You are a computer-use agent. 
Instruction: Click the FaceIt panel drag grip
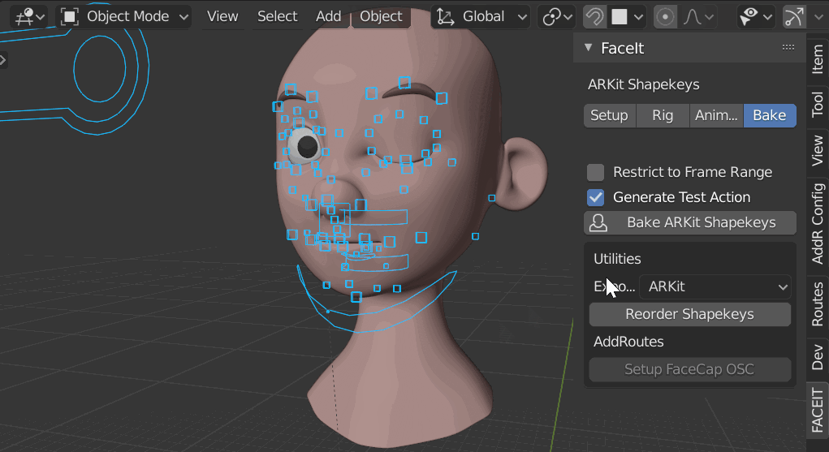click(x=788, y=47)
